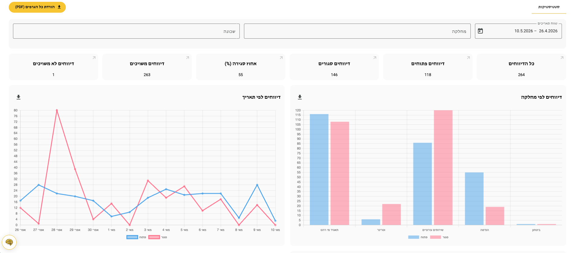
Task: Toggle the pink סגור legend in the line chart
Action: pyautogui.click(x=158, y=237)
